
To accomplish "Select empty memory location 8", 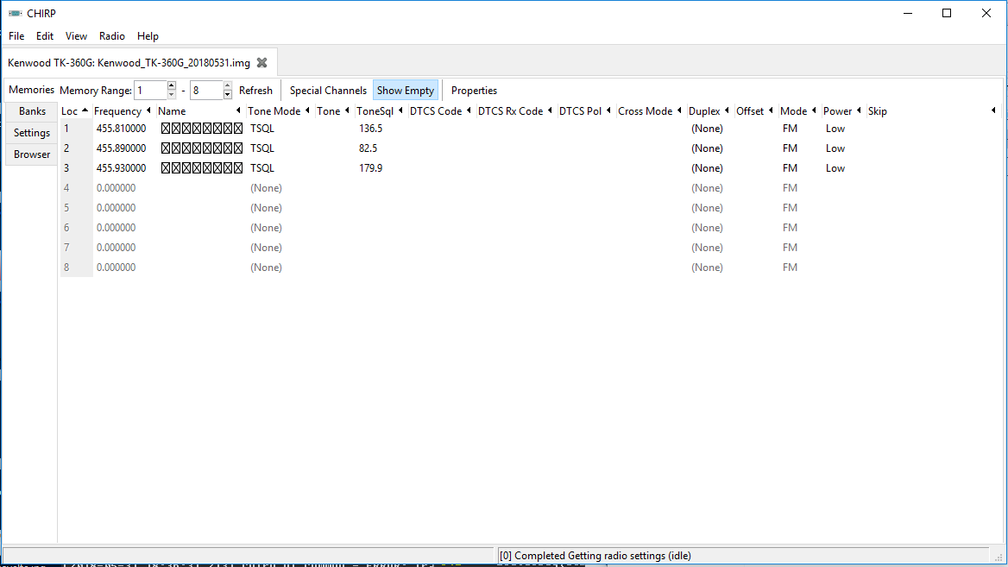I will point(66,268).
